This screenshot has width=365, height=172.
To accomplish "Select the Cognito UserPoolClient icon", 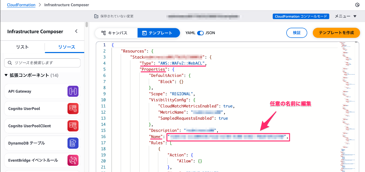I will [73, 126].
